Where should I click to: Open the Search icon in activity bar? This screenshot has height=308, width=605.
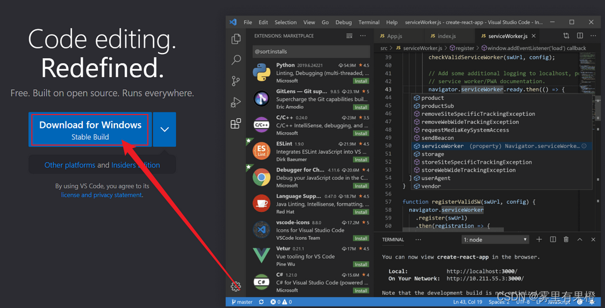[x=236, y=59]
